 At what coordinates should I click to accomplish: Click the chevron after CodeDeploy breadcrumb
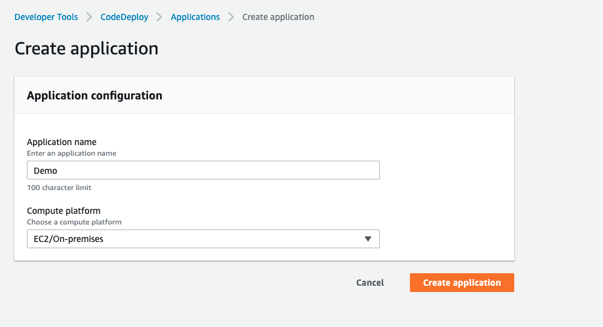(159, 17)
